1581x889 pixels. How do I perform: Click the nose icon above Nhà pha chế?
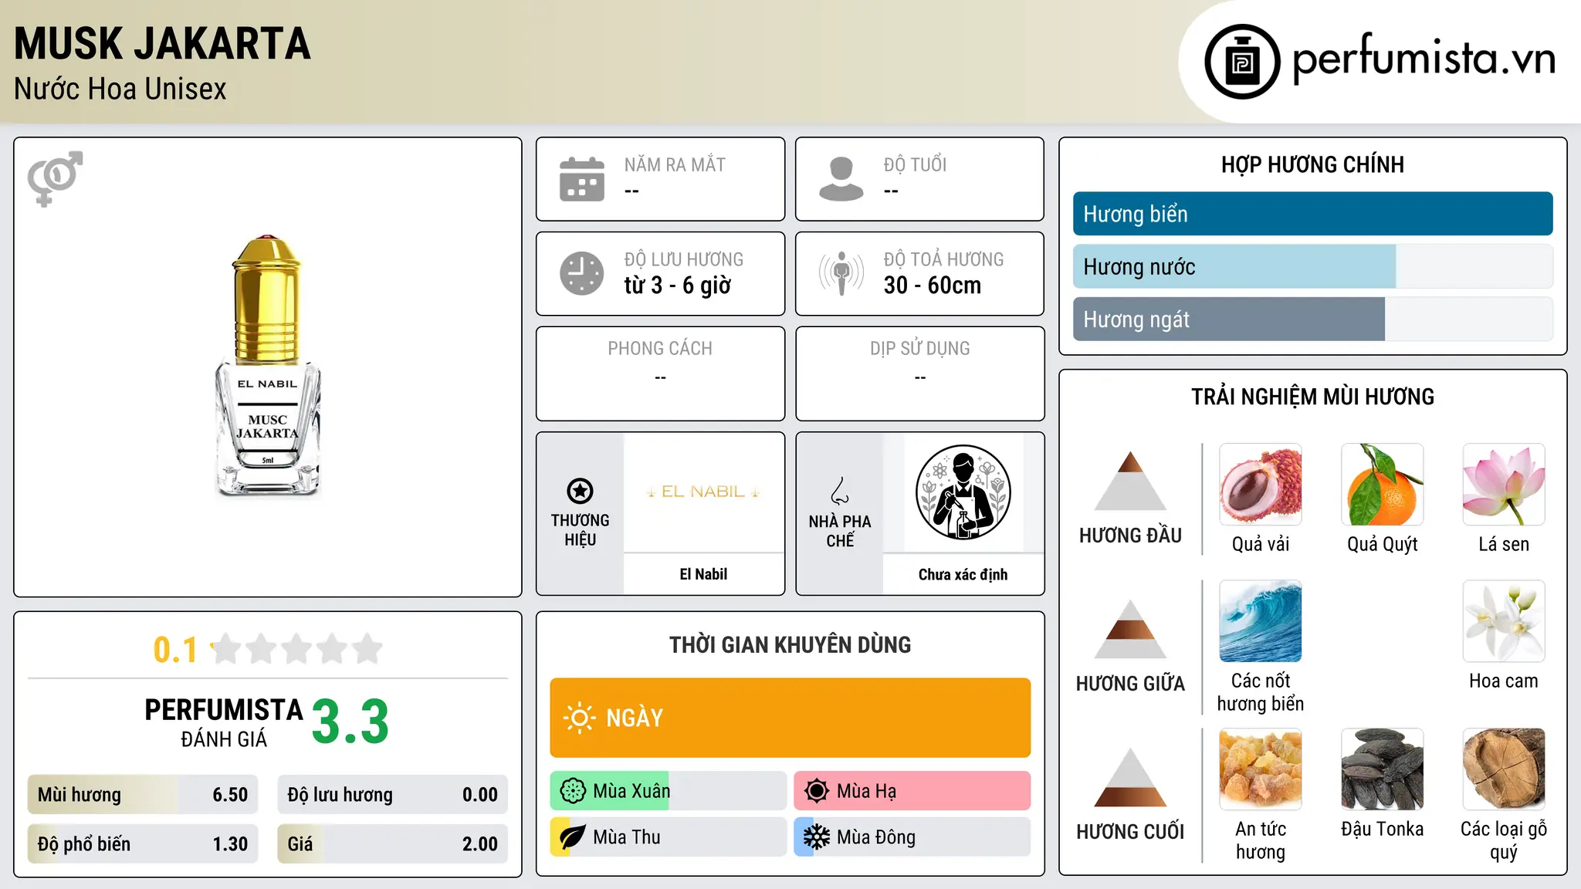840,491
